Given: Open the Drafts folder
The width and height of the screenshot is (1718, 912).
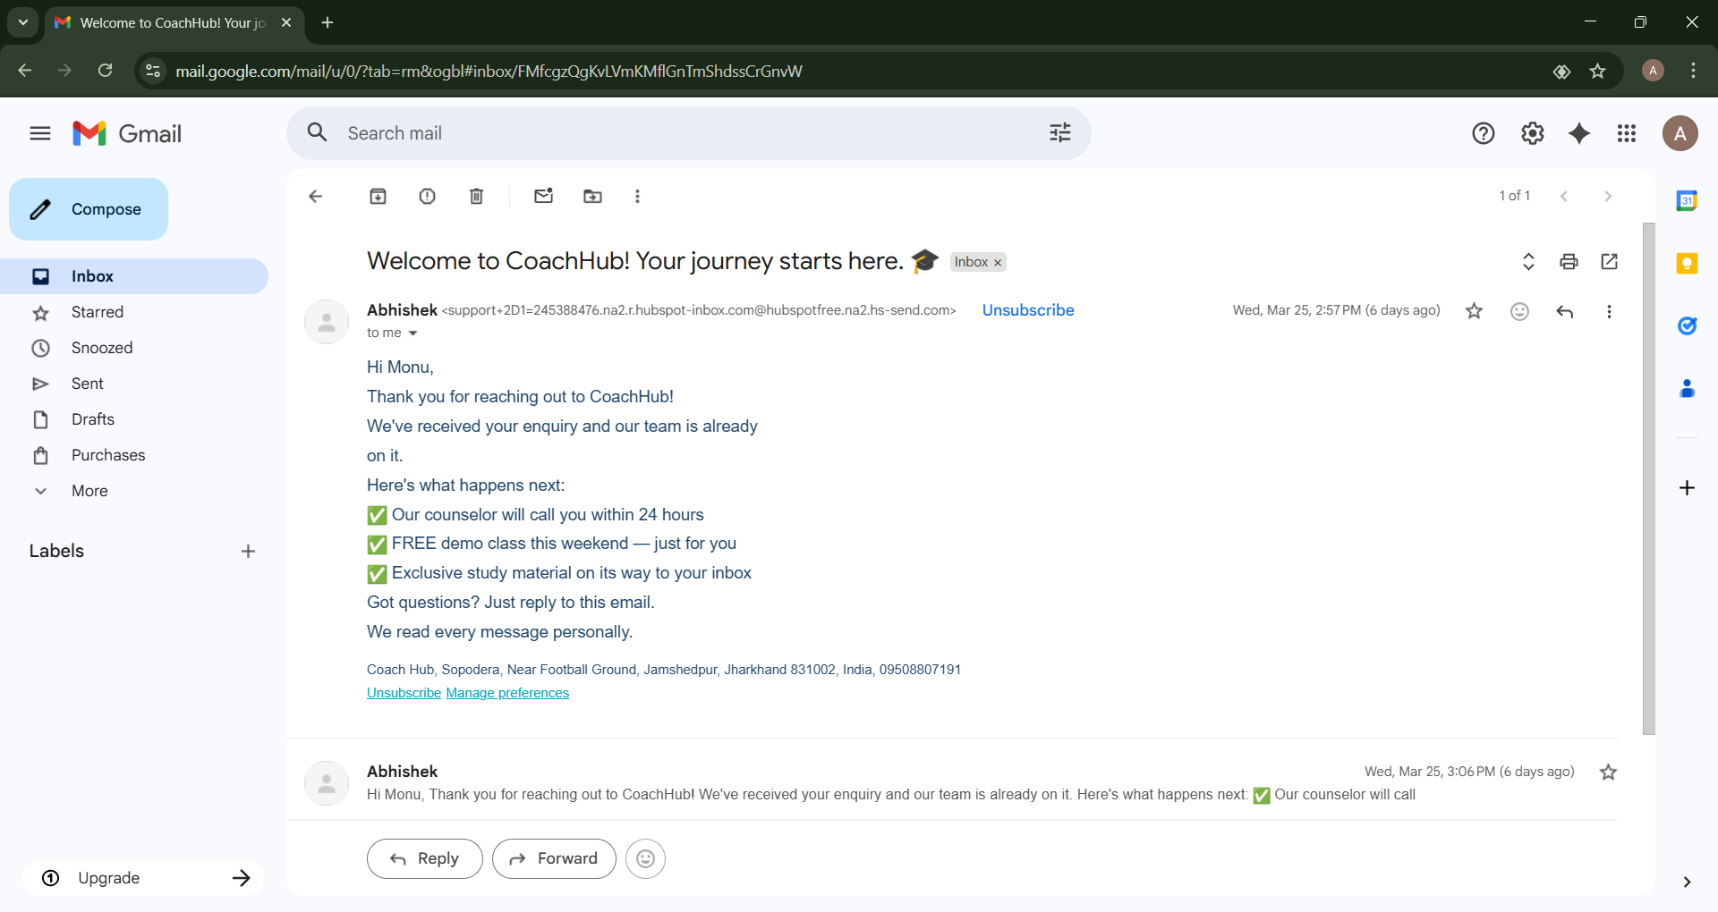Looking at the screenshot, I should point(93,419).
